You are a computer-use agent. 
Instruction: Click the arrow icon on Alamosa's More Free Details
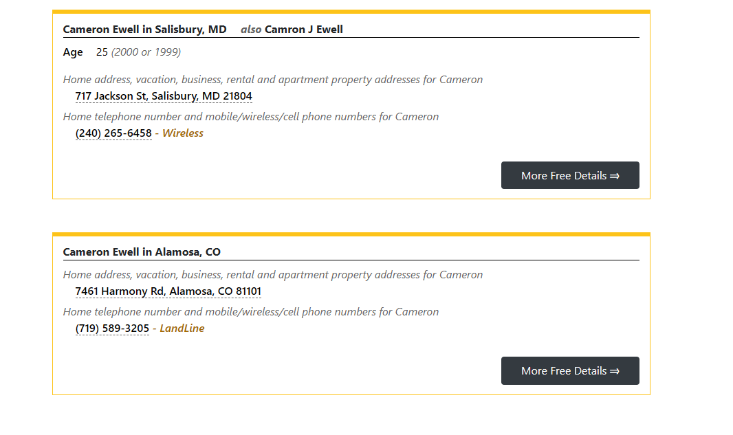click(x=614, y=371)
